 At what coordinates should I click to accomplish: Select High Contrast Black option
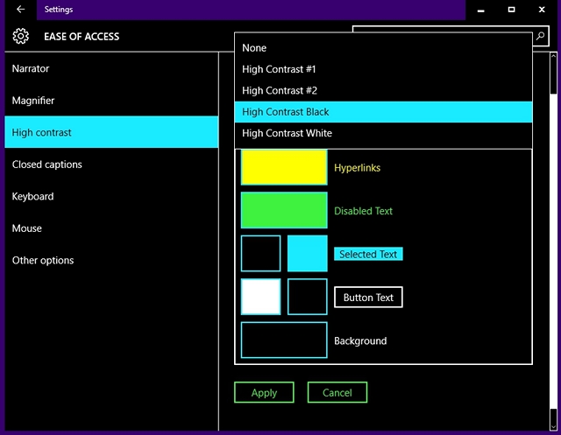click(x=383, y=112)
